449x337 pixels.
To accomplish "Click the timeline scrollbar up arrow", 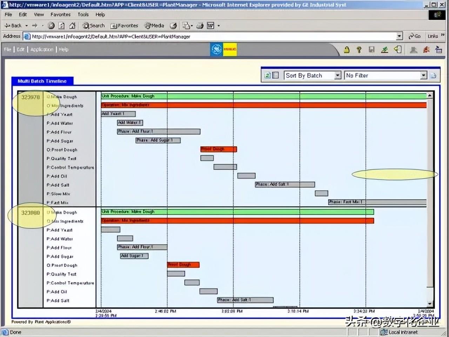I will coord(430,95).
